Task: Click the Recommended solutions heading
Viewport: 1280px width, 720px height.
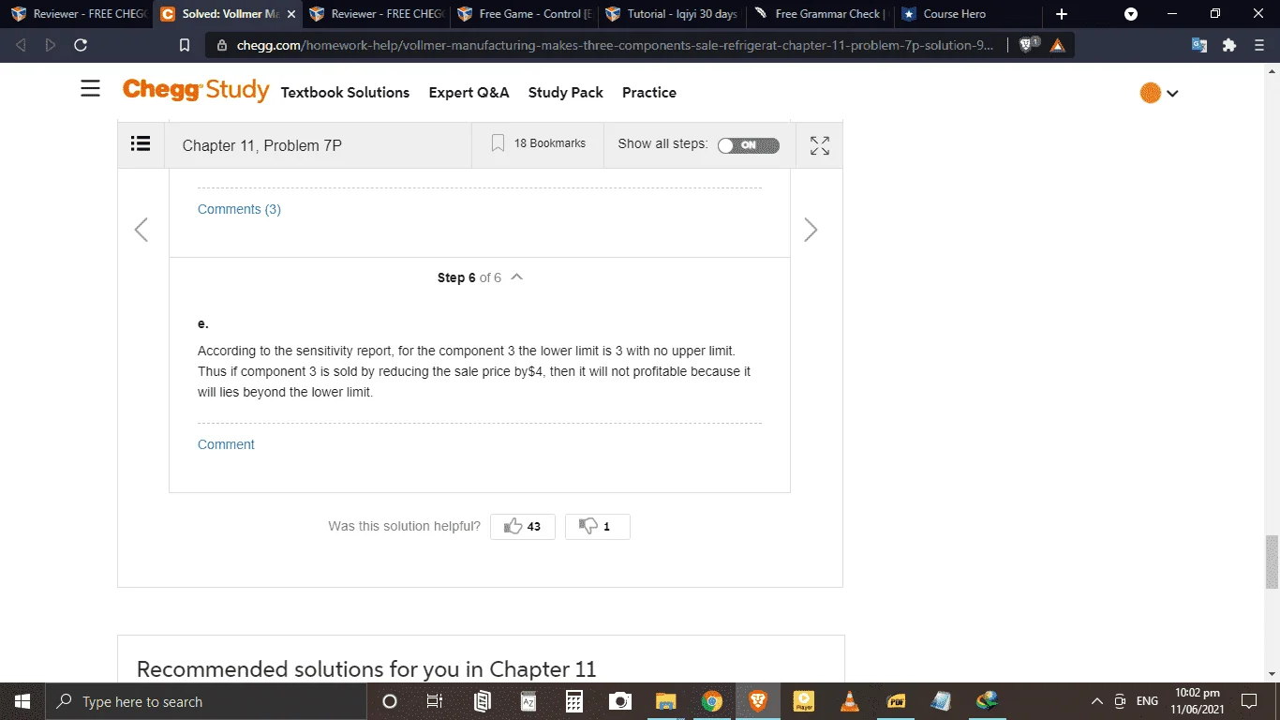Action: click(366, 669)
